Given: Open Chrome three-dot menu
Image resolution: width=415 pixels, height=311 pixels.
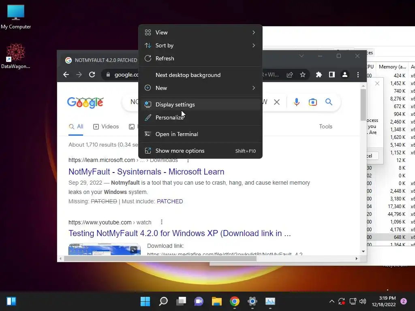Looking at the screenshot, I should coord(358,75).
